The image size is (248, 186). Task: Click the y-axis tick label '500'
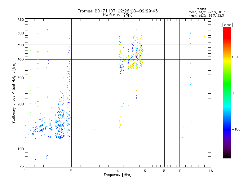tap(20, 45)
